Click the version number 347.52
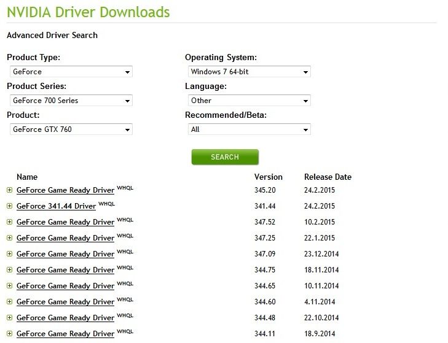Screen dimensions: 448x343 pyautogui.click(x=265, y=222)
